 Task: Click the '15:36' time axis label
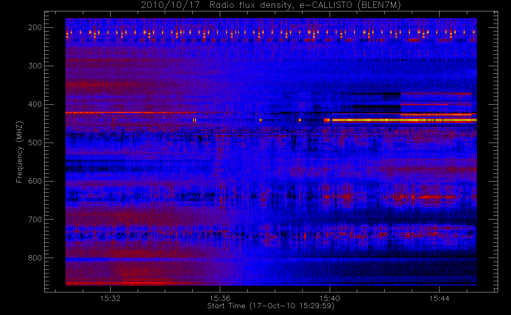click(x=220, y=298)
